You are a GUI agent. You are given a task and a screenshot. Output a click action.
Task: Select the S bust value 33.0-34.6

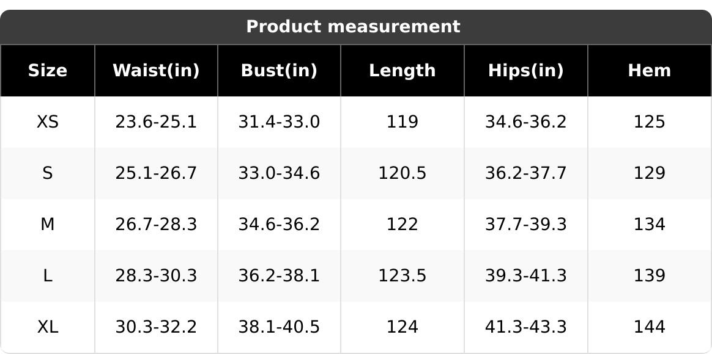coord(279,173)
